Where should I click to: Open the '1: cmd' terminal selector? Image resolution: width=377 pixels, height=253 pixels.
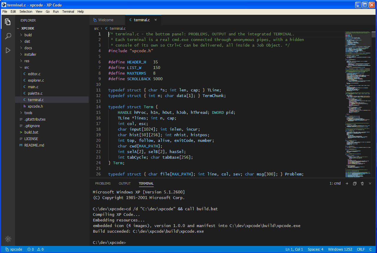[x=335, y=183]
